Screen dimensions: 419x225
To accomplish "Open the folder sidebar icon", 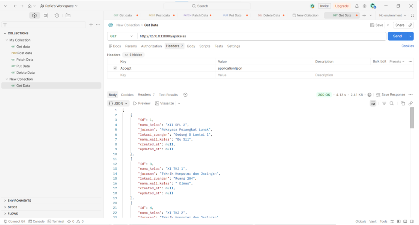I will (x=68, y=16).
